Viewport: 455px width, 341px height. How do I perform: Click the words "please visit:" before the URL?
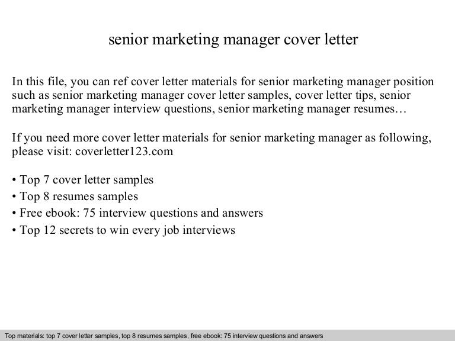pos(40,151)
